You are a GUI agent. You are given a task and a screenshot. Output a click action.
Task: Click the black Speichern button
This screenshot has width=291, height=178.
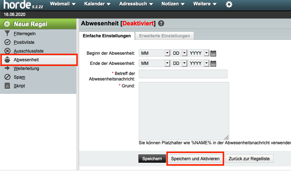point(152,159)
